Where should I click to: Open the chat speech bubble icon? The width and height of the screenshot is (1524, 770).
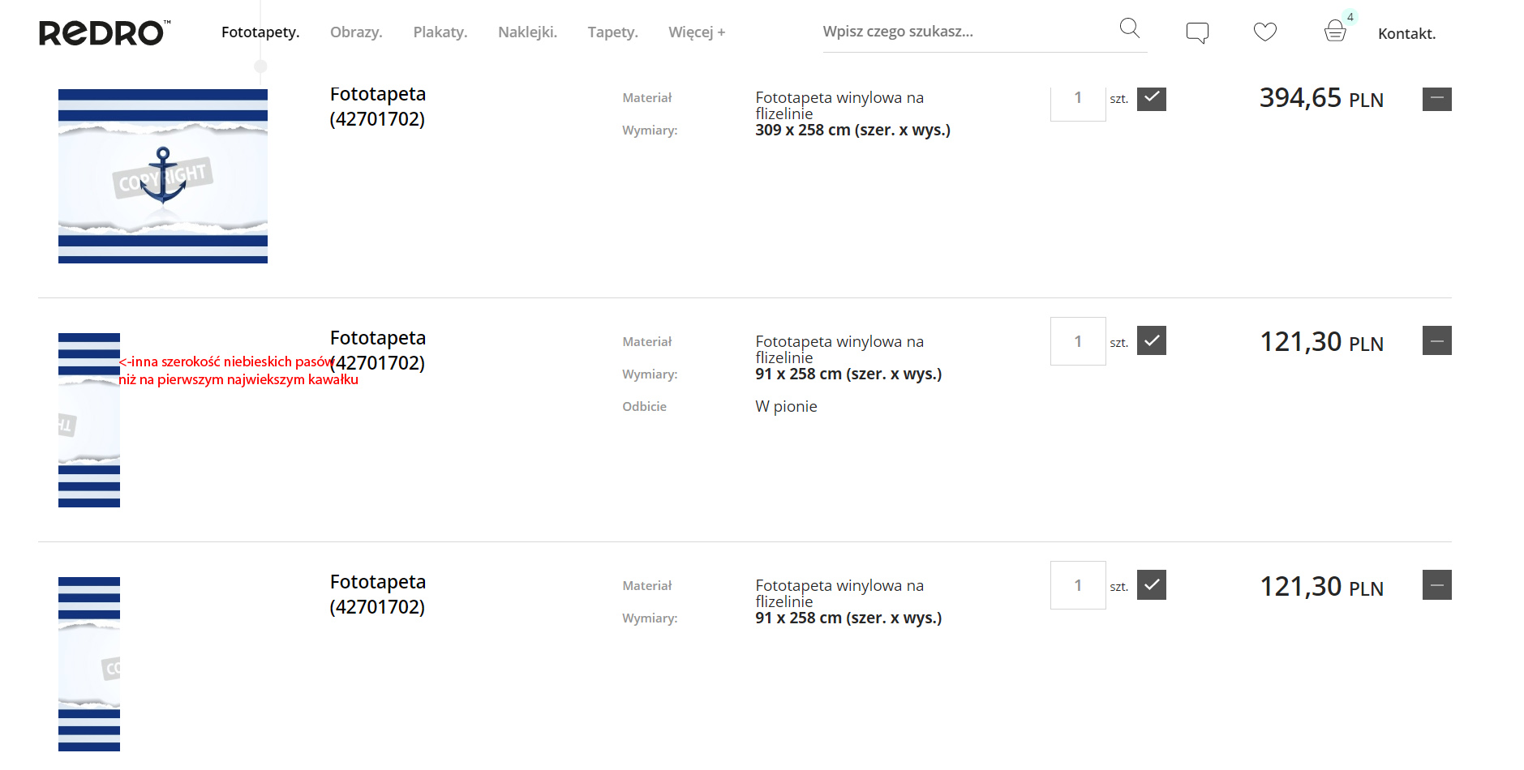pos(1197,32)
